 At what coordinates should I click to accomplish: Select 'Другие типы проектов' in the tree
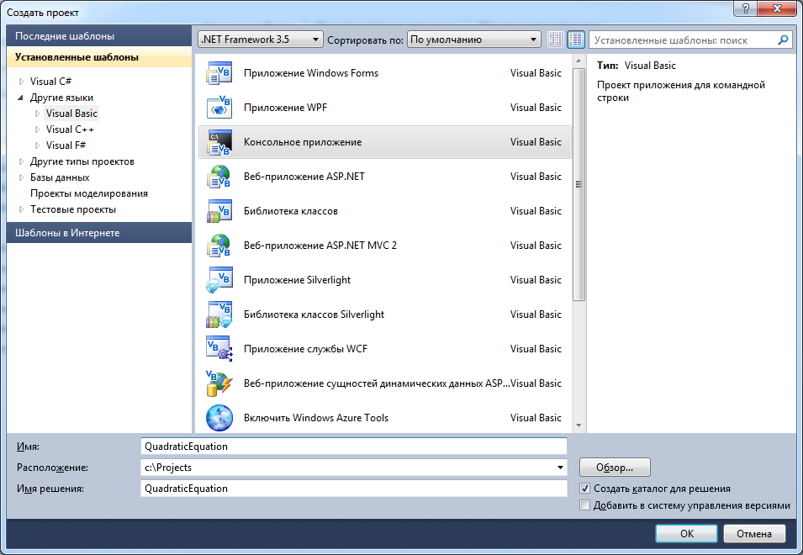82,161
